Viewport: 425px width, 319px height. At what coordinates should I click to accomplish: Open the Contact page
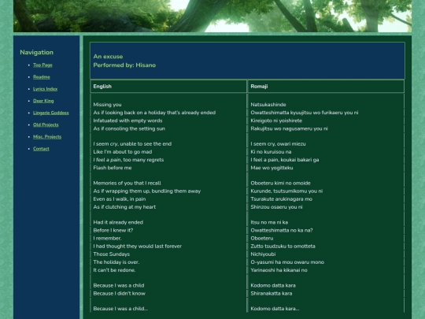pos(41,148)
